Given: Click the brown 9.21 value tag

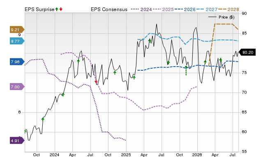Looking at the screenshot, I should [17, 30].
